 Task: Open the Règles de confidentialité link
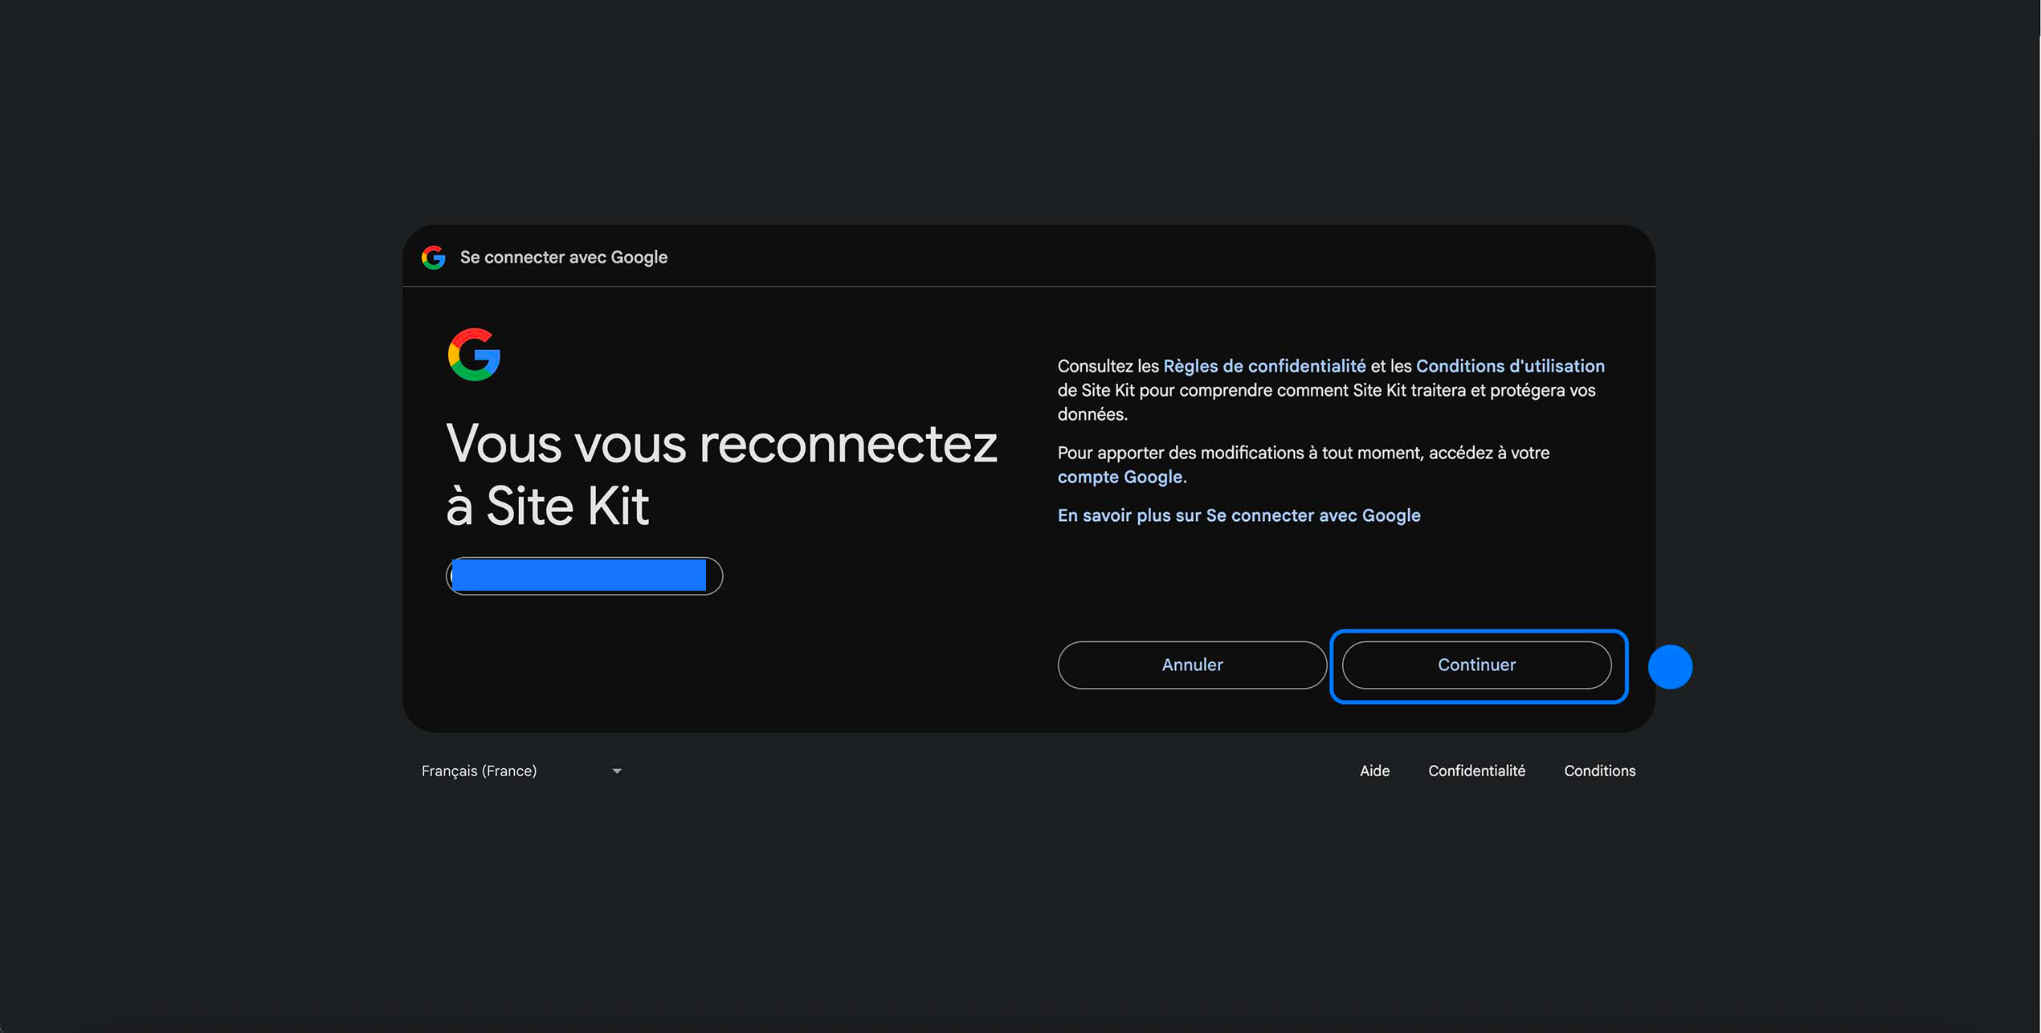click(1265, 366)
